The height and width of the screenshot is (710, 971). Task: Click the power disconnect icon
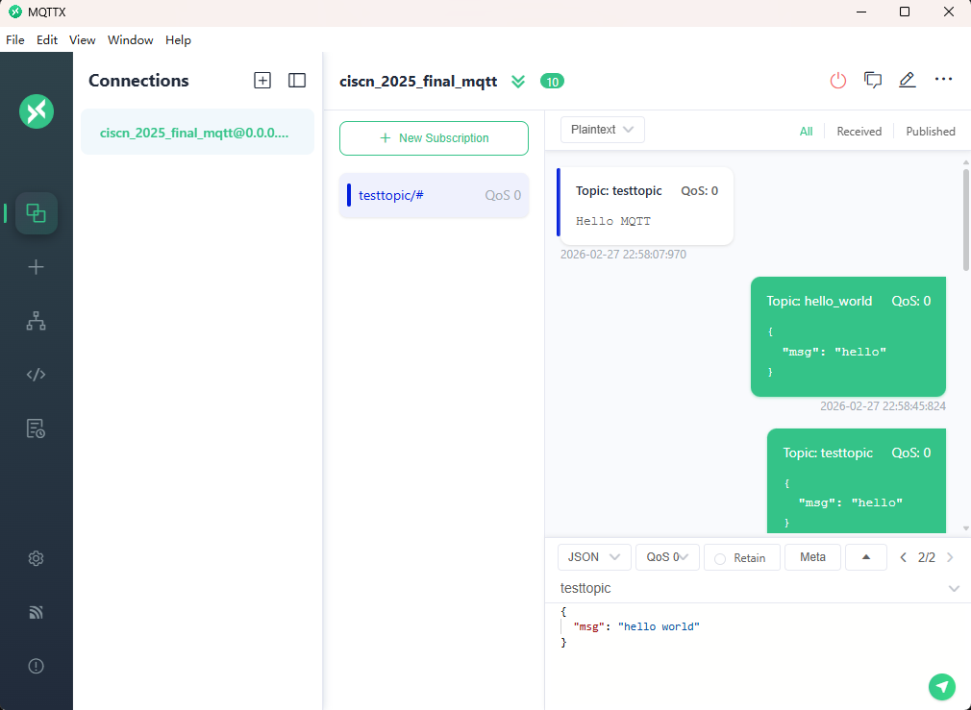point(838,81)
